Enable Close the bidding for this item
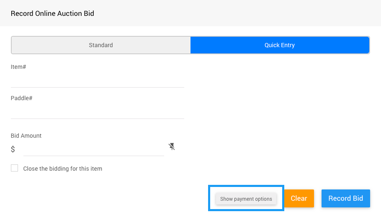381x217 pixels. pyautogui.click(x=15, y=168)
